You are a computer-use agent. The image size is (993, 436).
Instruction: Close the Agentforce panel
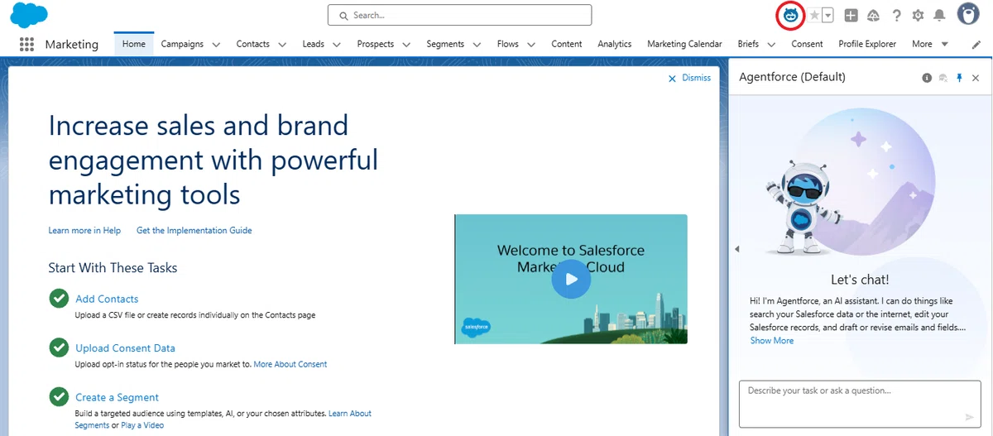[x=976, y=78]
